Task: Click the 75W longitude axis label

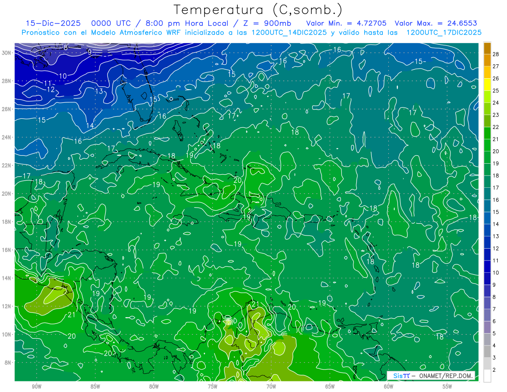Action: click(x=213, y=387)
